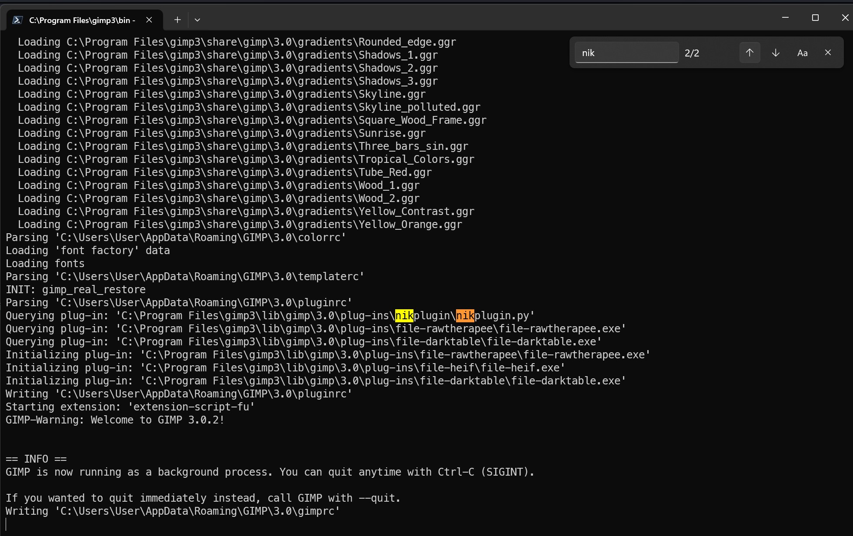Viewport: 853px width, 536px height.
Task: Go to previous match with up arrow
Action: coord(750,53)
